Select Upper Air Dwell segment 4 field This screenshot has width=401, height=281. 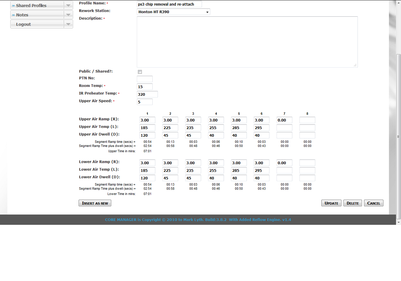(x=216, y=135)
